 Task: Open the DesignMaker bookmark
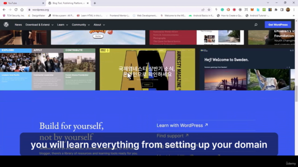point(36,15)
